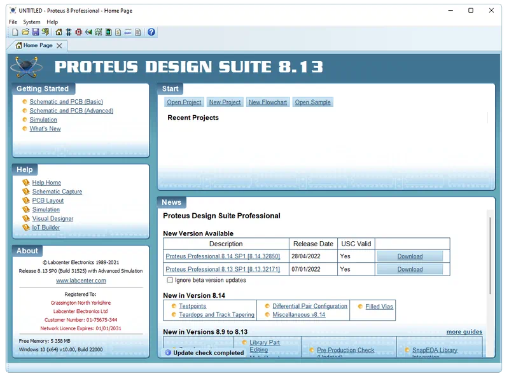Click the Update check completed status text
This screenshot has width=509, height=376.
click(x=209, y=353)
